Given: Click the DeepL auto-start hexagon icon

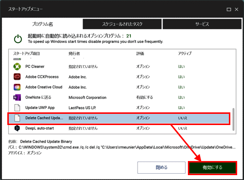Looking at the screenshot, I should [x=17, y=128].
